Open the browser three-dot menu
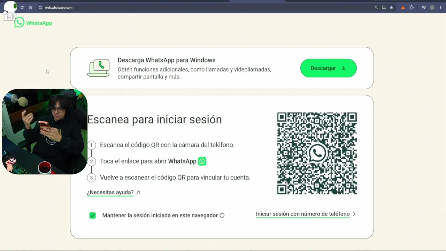The height and width of the screenshot is (251, 446). (441, 7)
